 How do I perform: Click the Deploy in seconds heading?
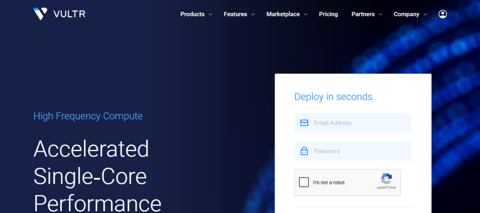click(333, 96)
